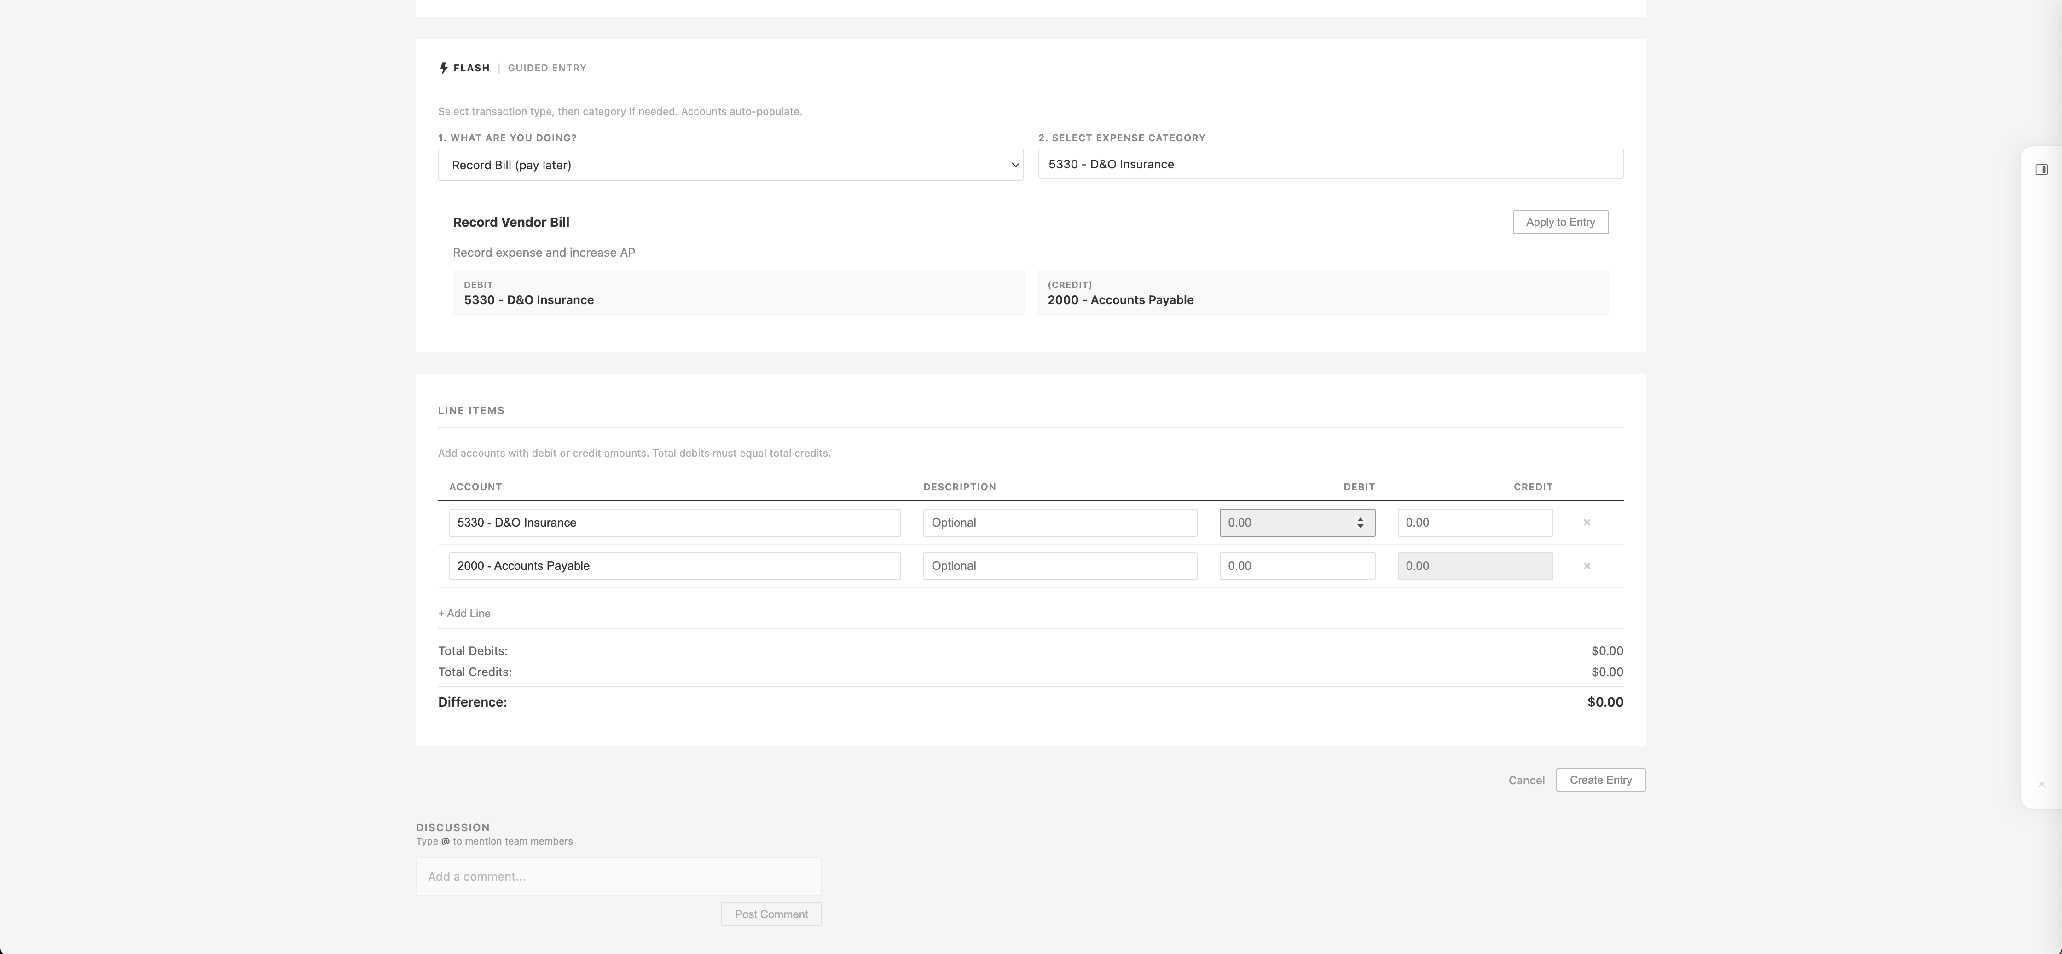Delete the Accounts Payable line with its X icon

tap(1587, 566)
